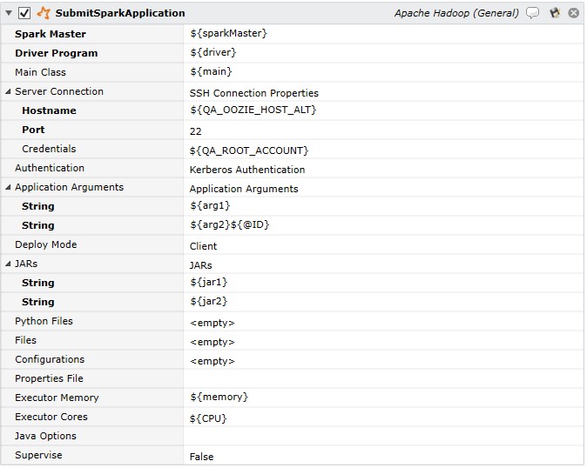587x468 pixels.
Task: Open the comment bubble icon
Action: 532,13
